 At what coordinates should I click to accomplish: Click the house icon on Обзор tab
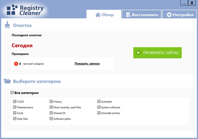click(x=98, y=15)
